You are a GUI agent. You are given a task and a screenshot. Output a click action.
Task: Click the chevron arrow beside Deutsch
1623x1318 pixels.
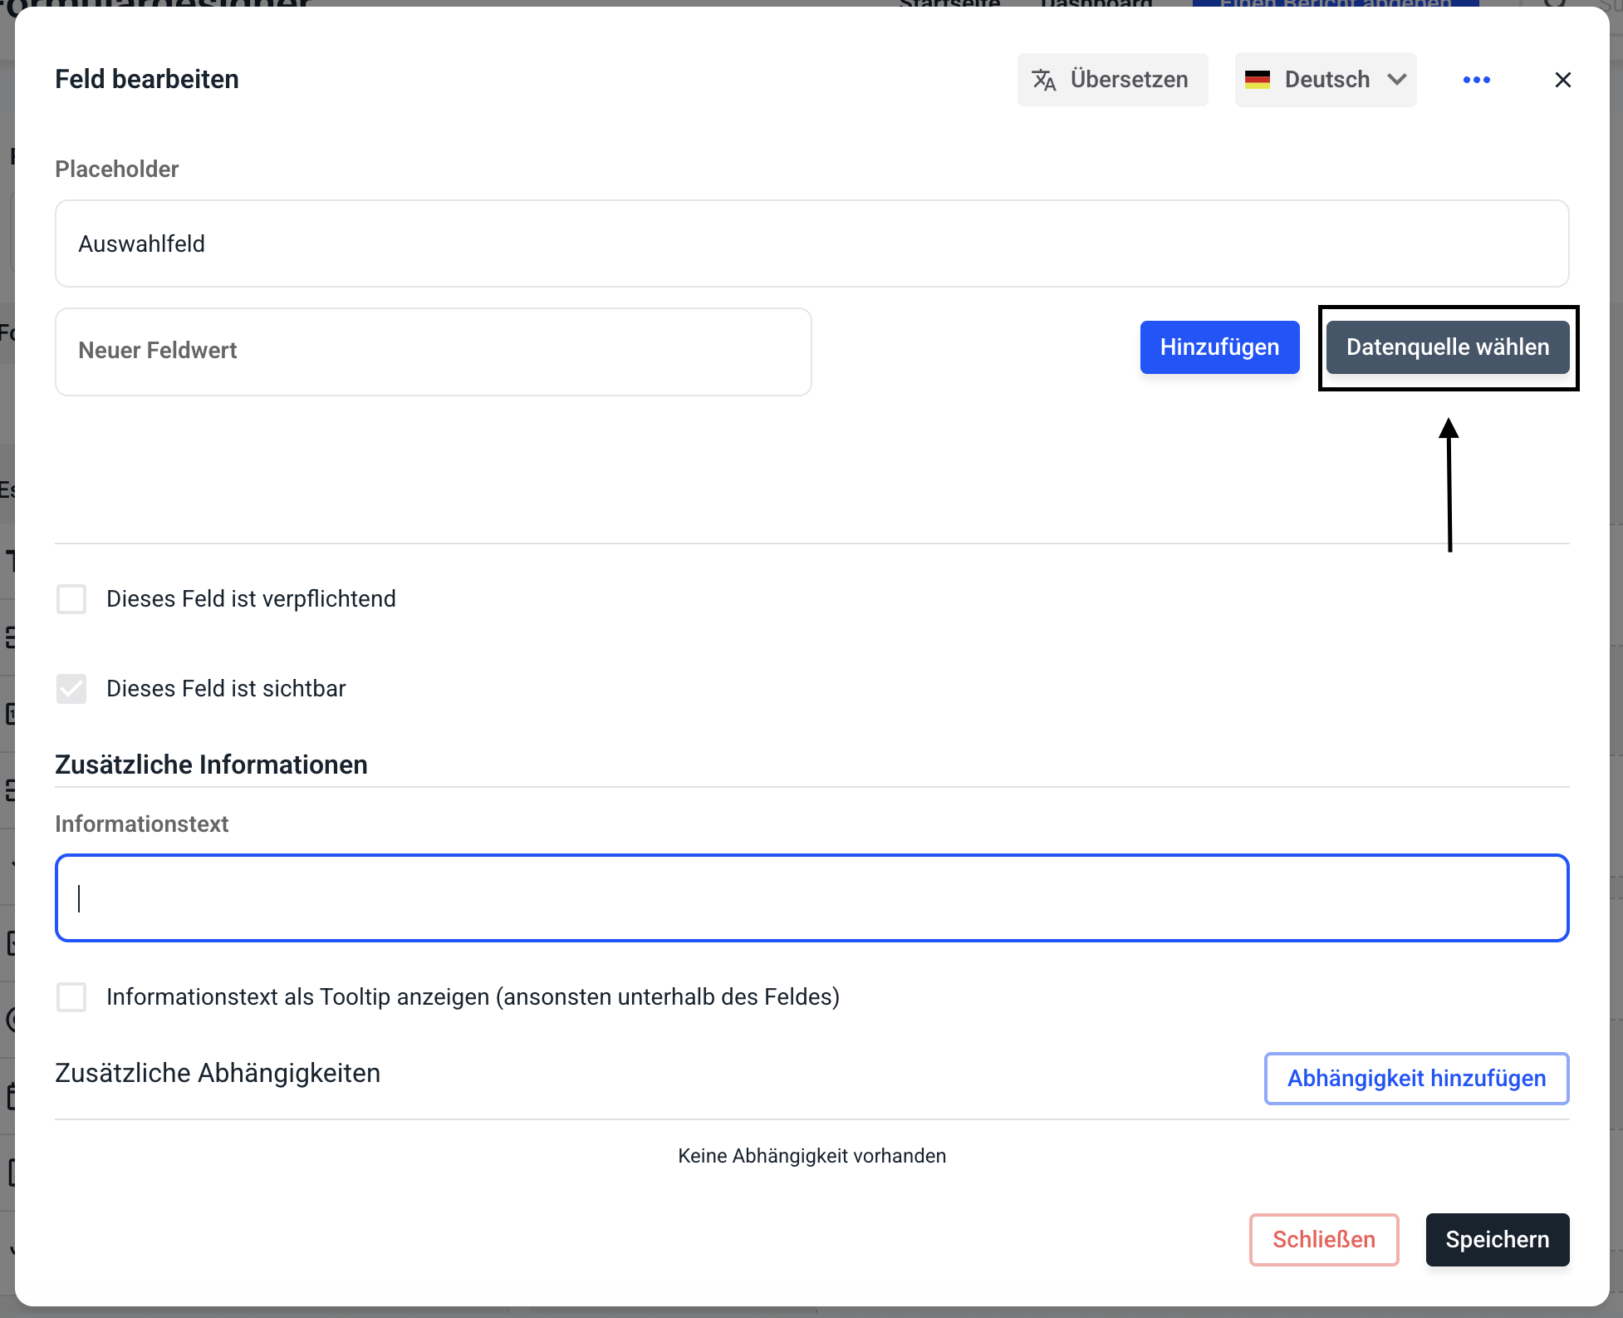click(x=1397, y=80)
